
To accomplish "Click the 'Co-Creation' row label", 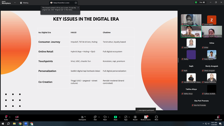I will [45, 82].
